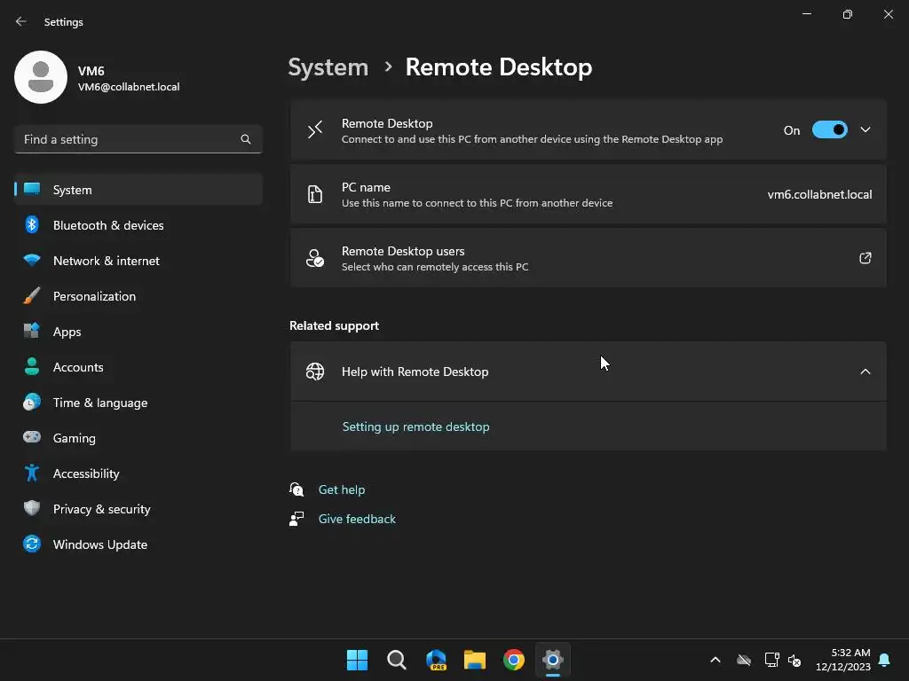Image resolution: width=909 pixels, height=681 pixels.
Task: Open Windows Update page
Action: pos(138,544)
